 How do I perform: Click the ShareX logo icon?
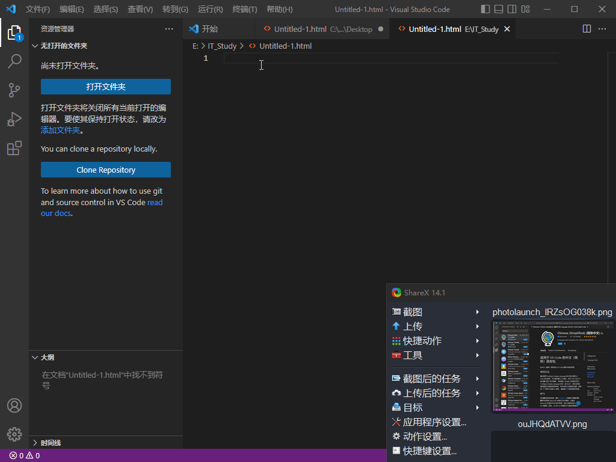tap(396, 293)
